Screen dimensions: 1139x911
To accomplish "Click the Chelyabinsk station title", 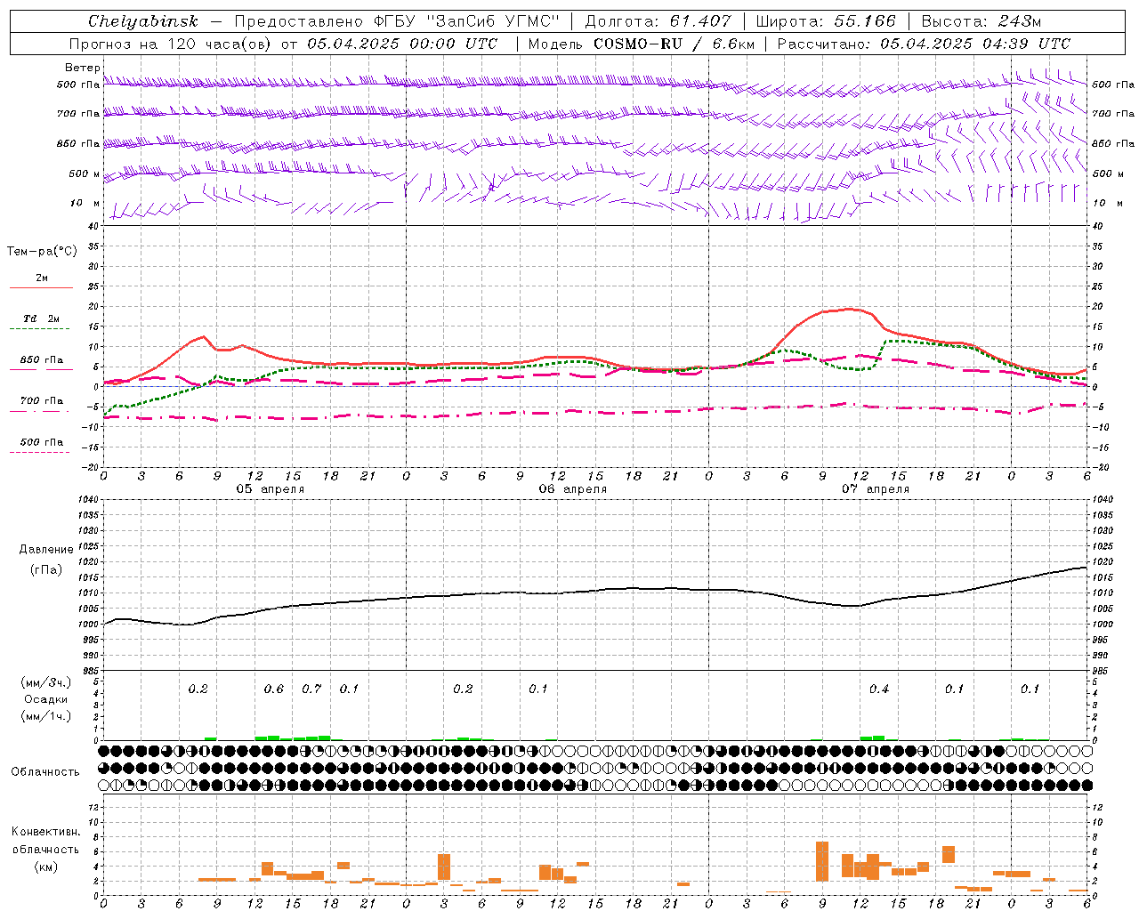I will (x=143, y=21).
